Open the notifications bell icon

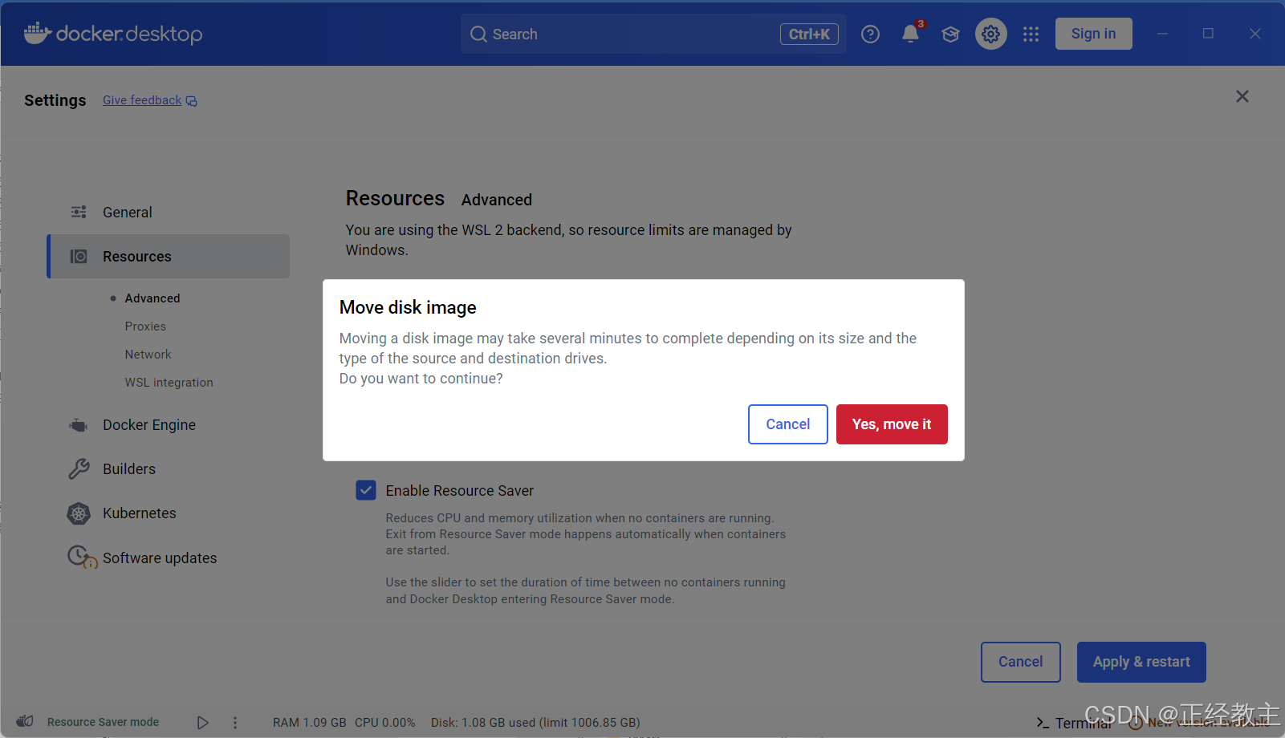pyautogui.click(x=910, y=34)
